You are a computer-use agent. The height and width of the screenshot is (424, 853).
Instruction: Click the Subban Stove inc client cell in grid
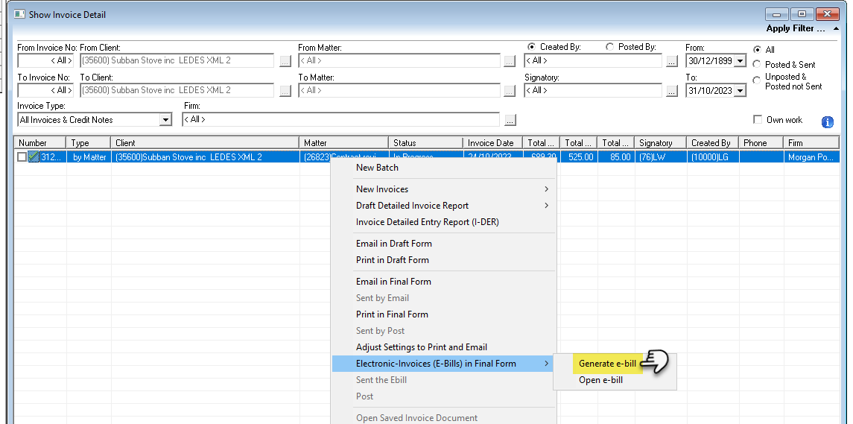point(206,157)
